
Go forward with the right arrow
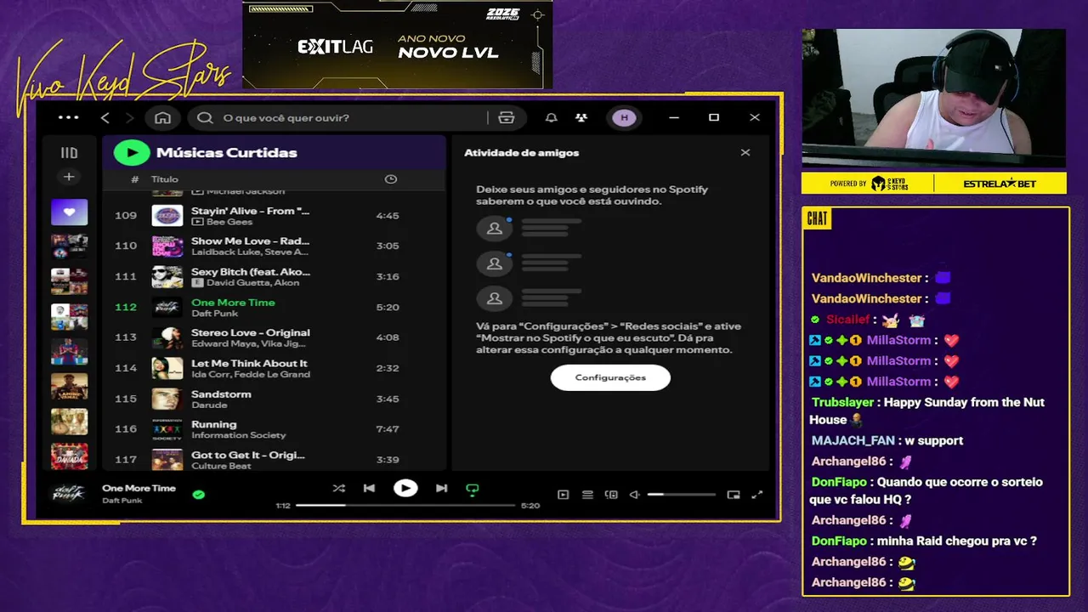[129, 117]
